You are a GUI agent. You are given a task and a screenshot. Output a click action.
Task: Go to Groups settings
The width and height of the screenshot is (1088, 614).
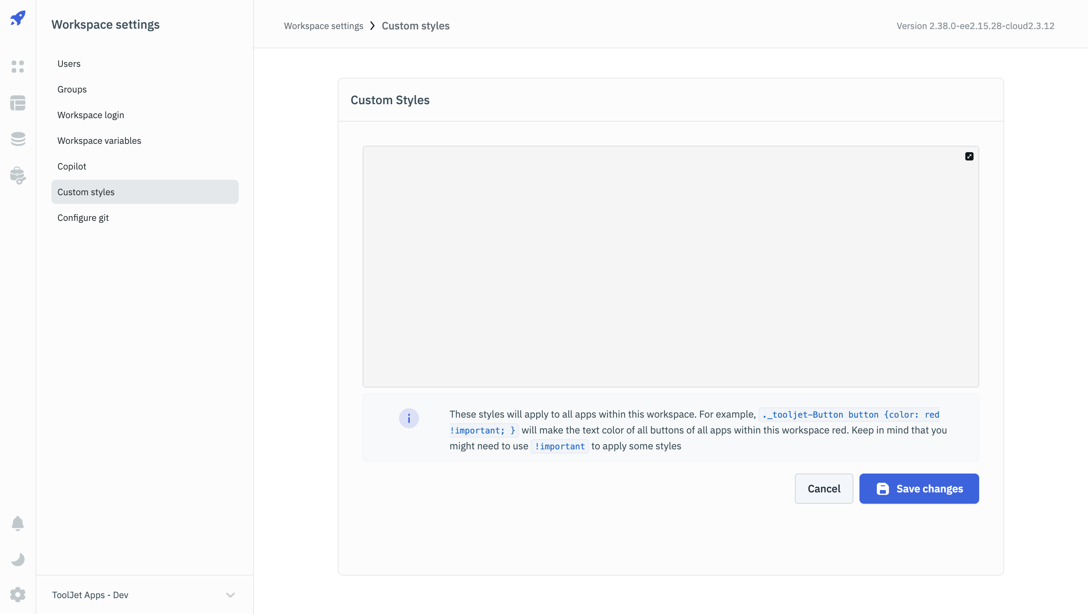[72, 89]
